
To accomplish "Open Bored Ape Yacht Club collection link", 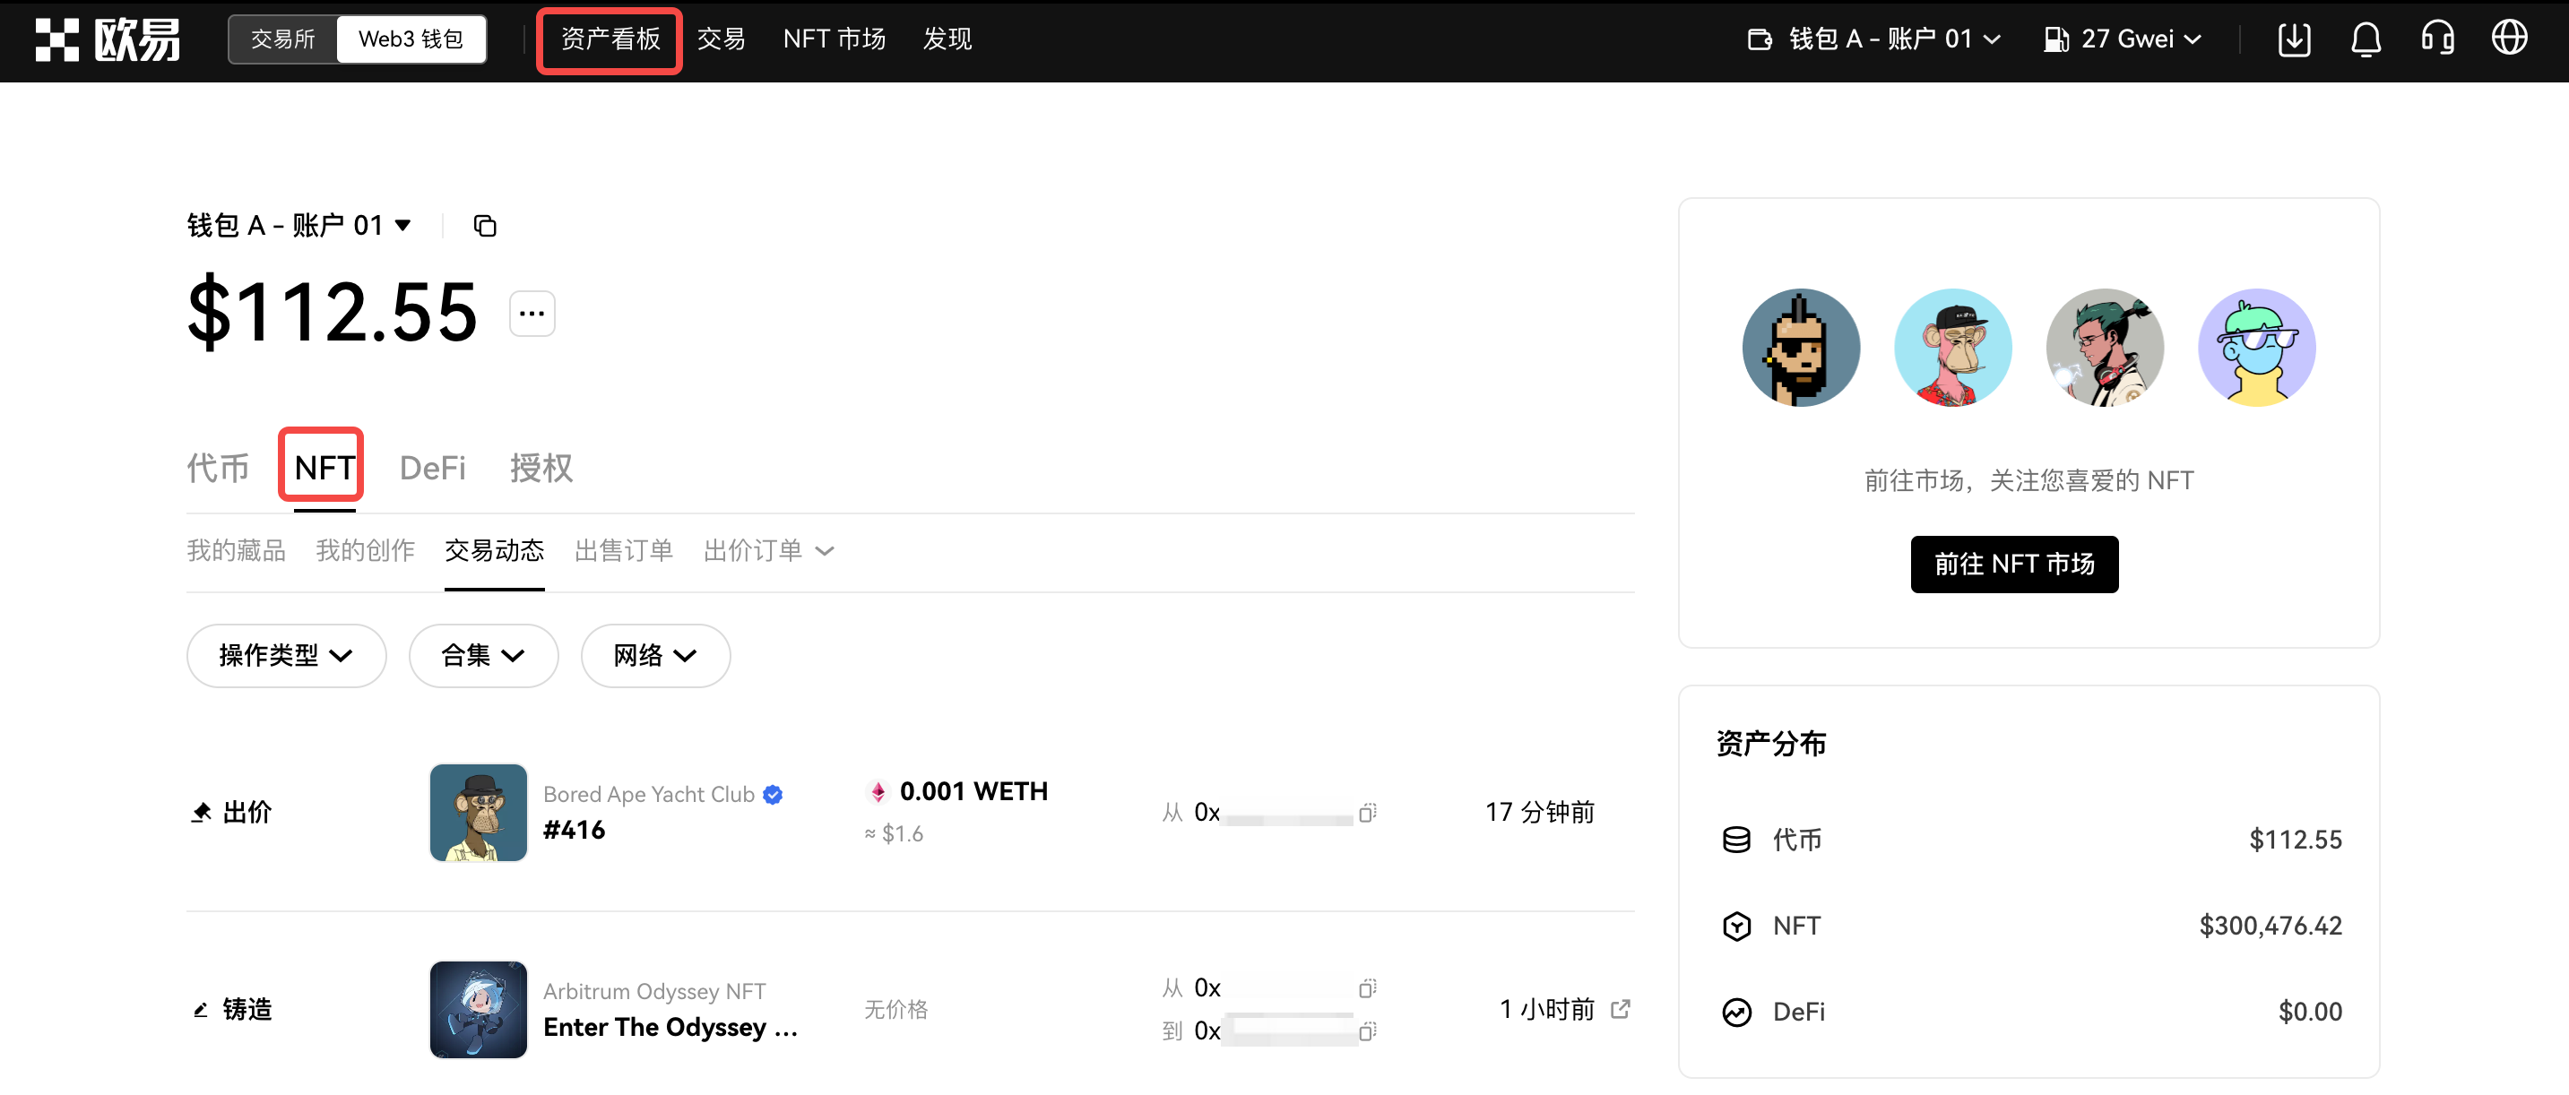I will pyautogui.click(x=648, y=795).
